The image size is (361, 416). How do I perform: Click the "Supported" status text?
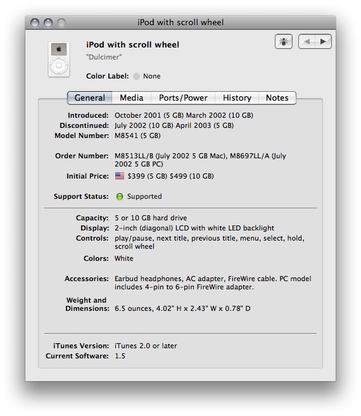[x=144, y=196]
